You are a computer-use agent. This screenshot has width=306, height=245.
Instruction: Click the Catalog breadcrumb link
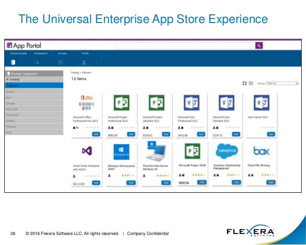75,72
